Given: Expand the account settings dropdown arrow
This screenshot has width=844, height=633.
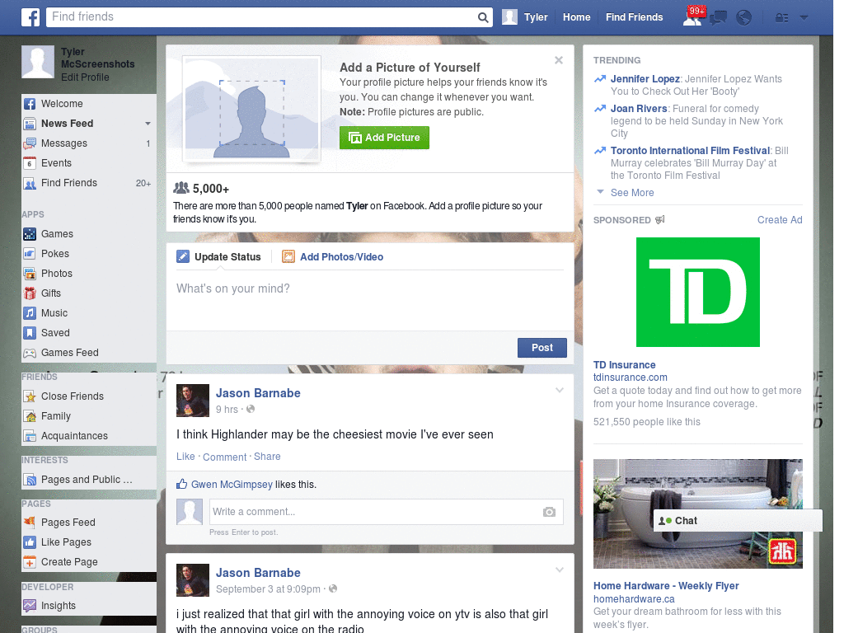Looking at the screenshot, I should coord(804,18).
